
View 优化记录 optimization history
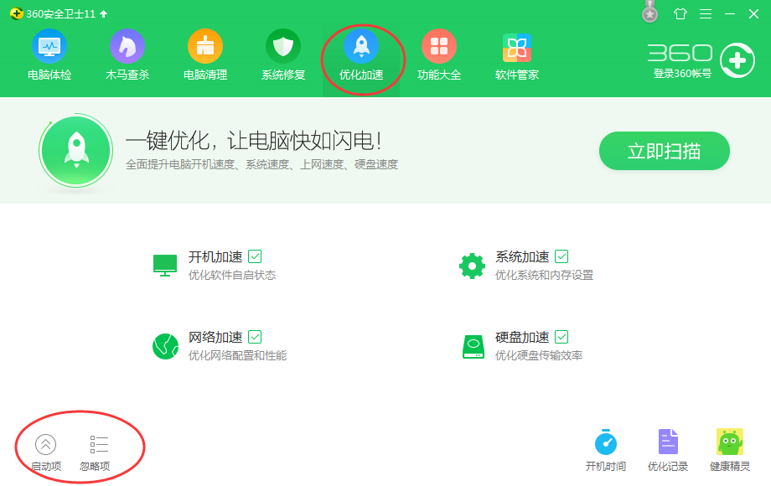pyautogui.click(x=668, y=448)
